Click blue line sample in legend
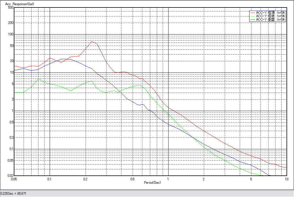This screenshot has height=197, width=294. 253,20
